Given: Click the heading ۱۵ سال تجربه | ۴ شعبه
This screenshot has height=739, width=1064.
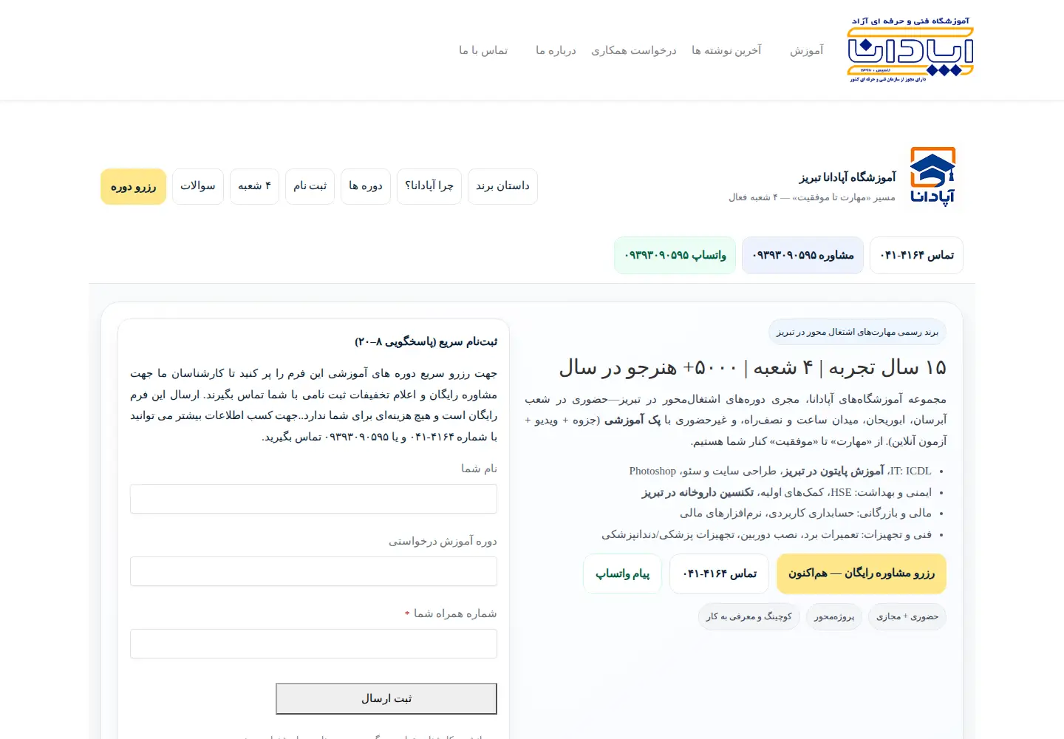Looking at the screenshot, I should (x=752, y=367).
